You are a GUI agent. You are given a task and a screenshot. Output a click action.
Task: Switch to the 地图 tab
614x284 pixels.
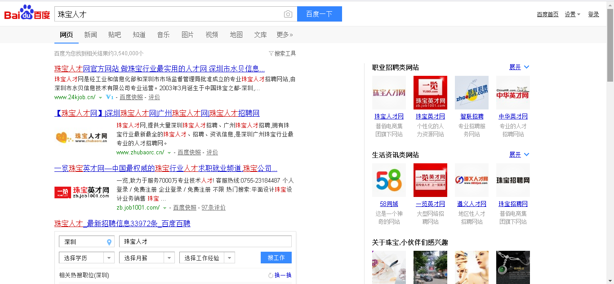tap(236, 35)
